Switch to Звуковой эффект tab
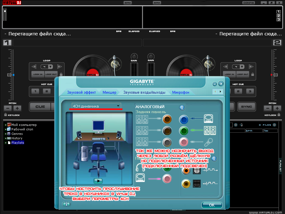Image resolution: width=285 pixels, height=214 pixels. tap(81, 92)
